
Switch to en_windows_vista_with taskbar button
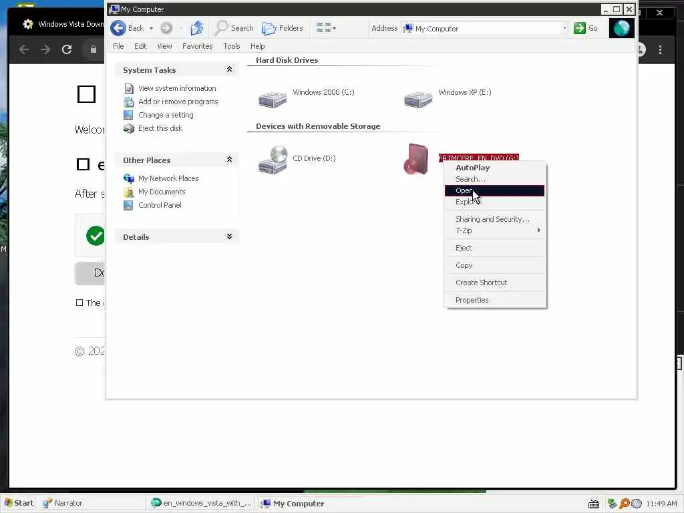click(x=202, y=503)
